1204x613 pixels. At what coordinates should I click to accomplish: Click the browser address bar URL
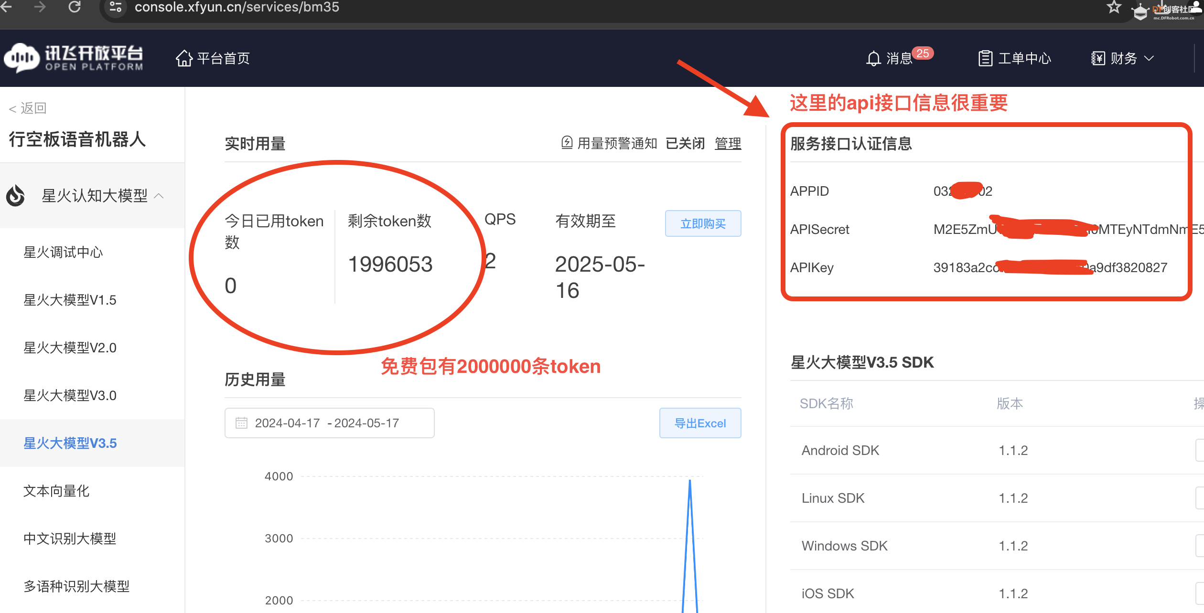click(237, 7)
